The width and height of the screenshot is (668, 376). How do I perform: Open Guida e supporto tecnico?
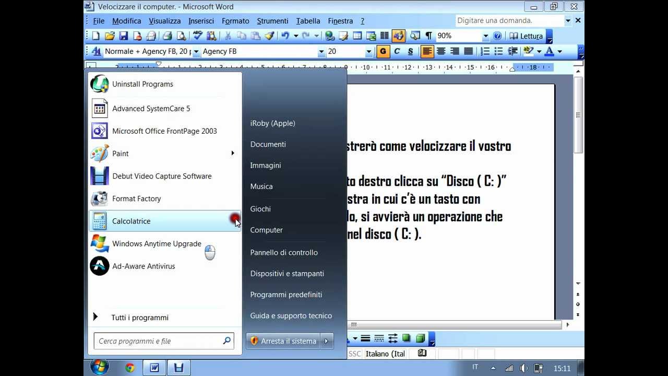tap(291, 315)
